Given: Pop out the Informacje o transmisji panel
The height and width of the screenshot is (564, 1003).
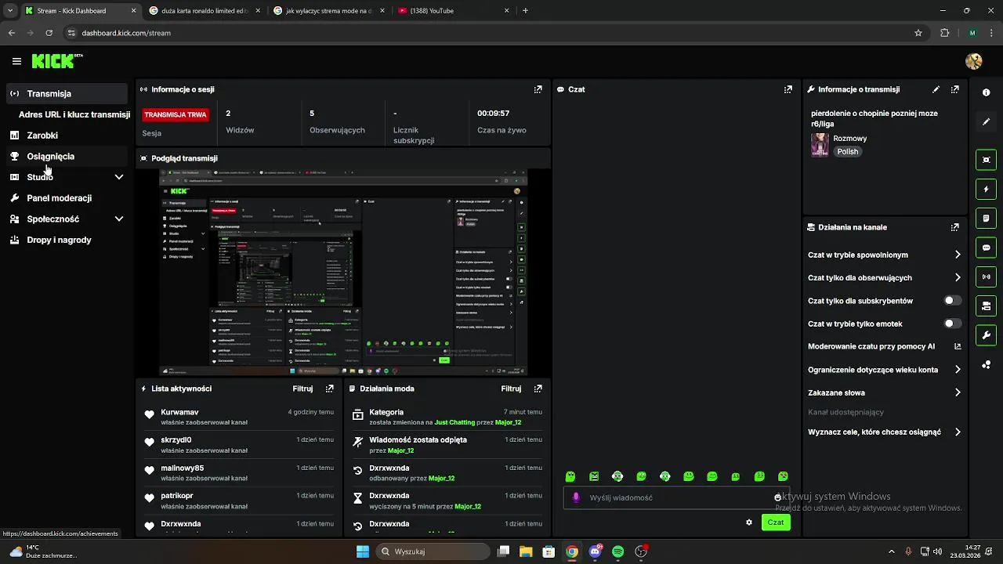Looking at the screenshot, I should [954, 89].
